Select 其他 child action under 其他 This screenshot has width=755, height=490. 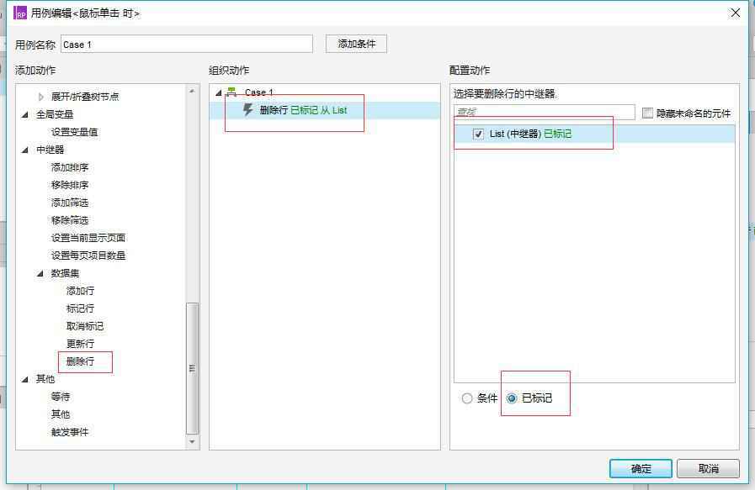pyautogui.click(x=61, y=414)
